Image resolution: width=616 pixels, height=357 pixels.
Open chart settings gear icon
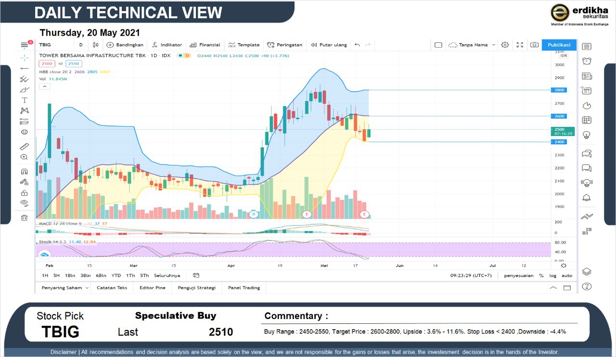click(x=505, y=45)
